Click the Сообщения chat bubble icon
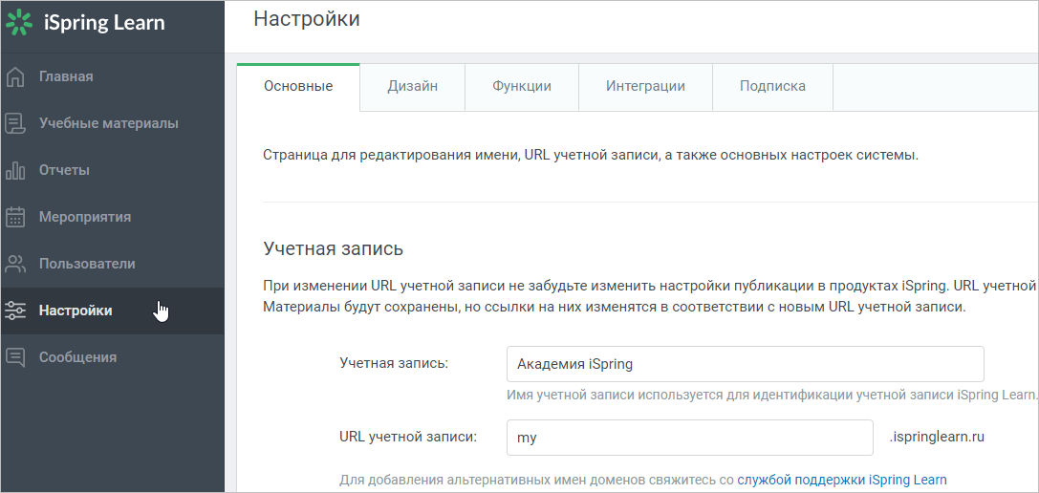The image size is (1039, 493). click(14, 357)
